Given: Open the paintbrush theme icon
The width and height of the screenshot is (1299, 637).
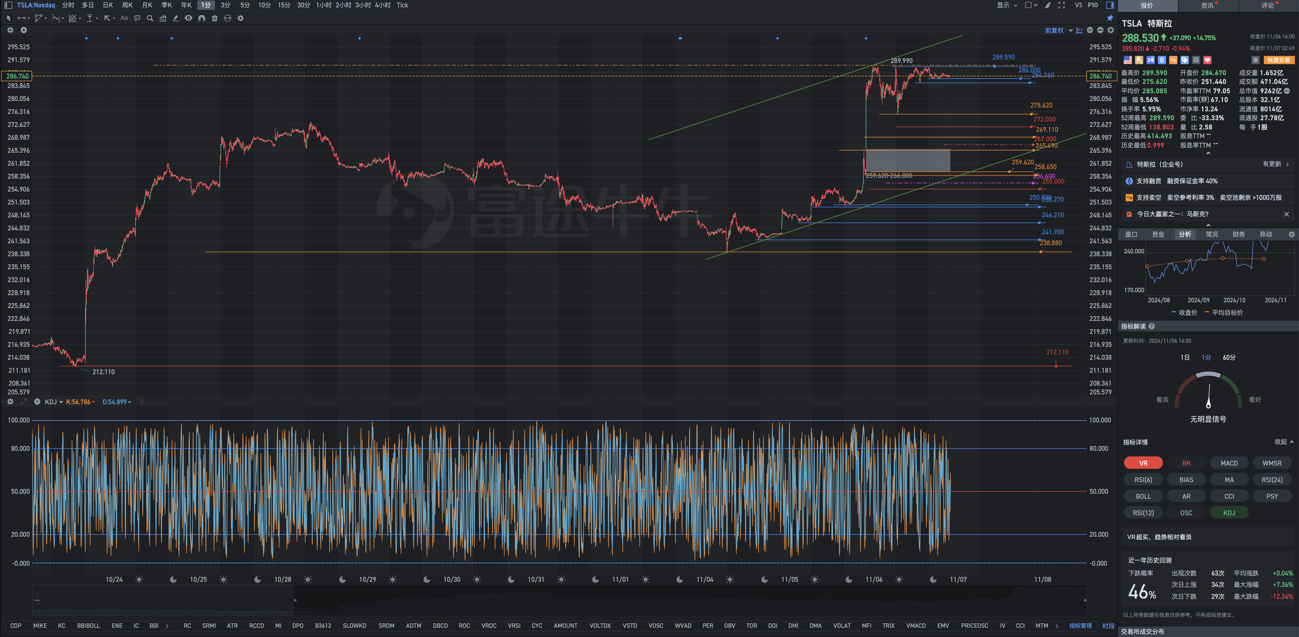Looking at the screenshot, I should [x=1048, y=5].
